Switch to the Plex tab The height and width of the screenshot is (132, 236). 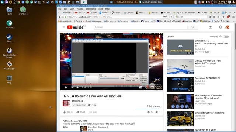(x=139, y=12)
